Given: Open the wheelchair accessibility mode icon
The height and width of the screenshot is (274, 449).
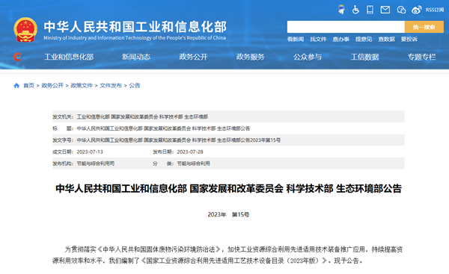Looking at the screenshot, I should click(355, 10).
